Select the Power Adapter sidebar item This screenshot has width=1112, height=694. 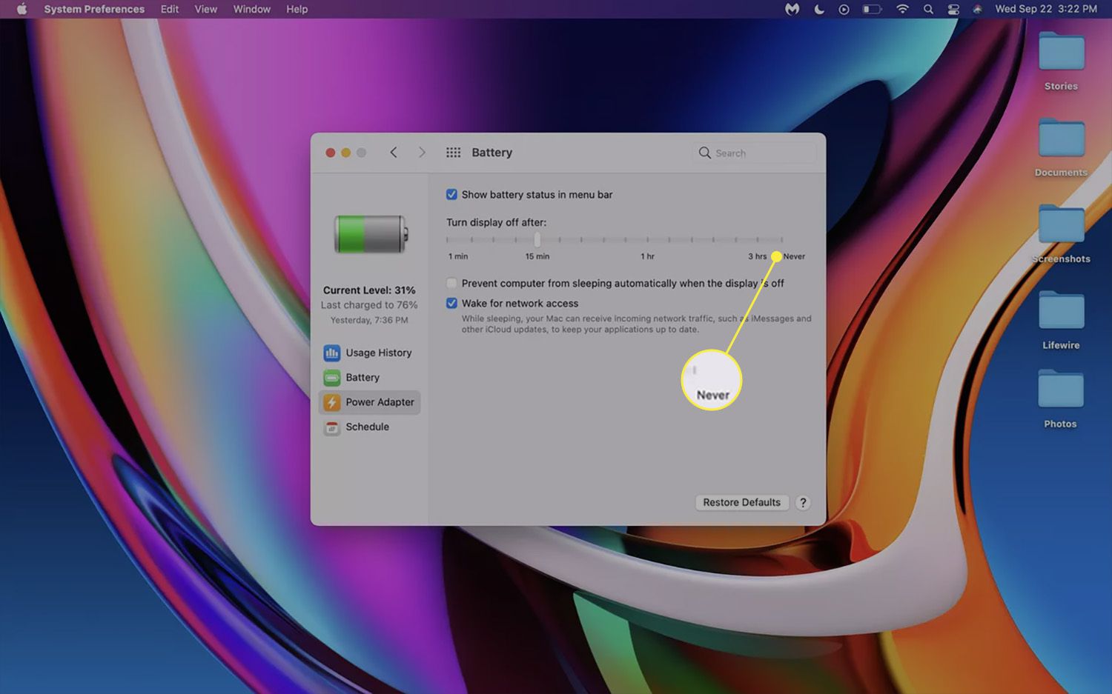(x=369, y=402)
